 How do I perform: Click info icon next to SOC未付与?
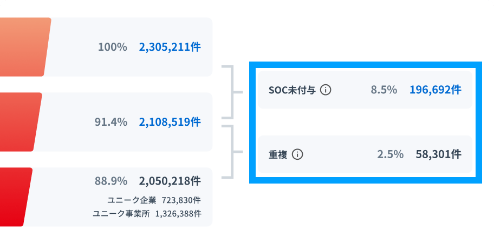(326, 90)
